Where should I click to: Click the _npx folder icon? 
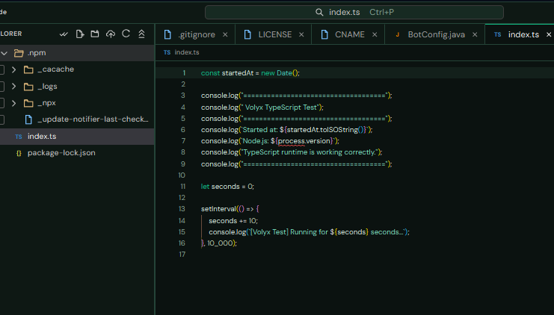click(x=28, y=103)
